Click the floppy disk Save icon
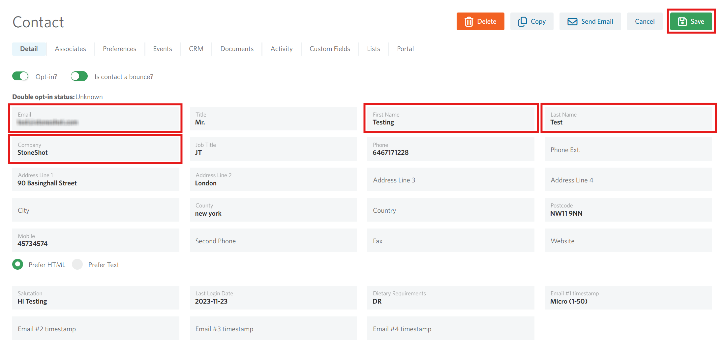This screenshot has height=352, width=726. pyautogui.click(x=682, y=22)
